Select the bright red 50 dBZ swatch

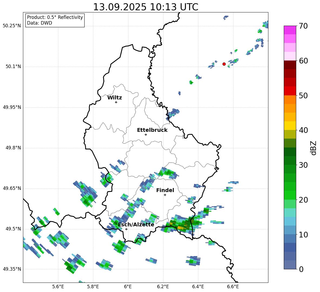[290, 91]
